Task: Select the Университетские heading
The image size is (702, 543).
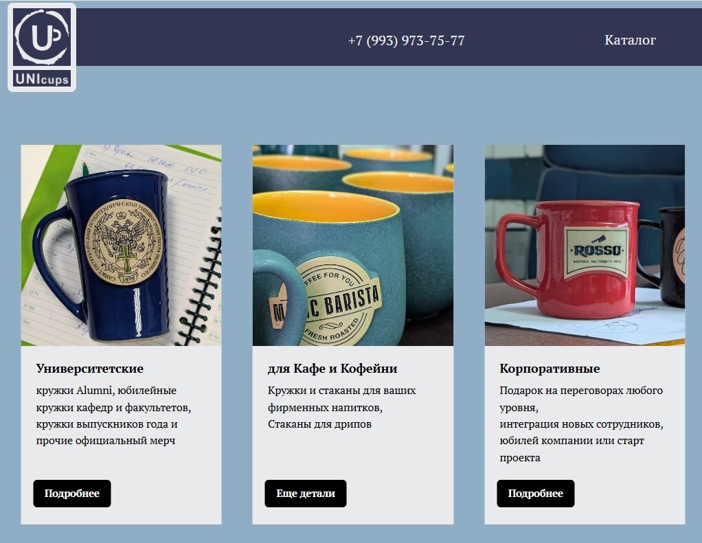Action: point(89,369)
